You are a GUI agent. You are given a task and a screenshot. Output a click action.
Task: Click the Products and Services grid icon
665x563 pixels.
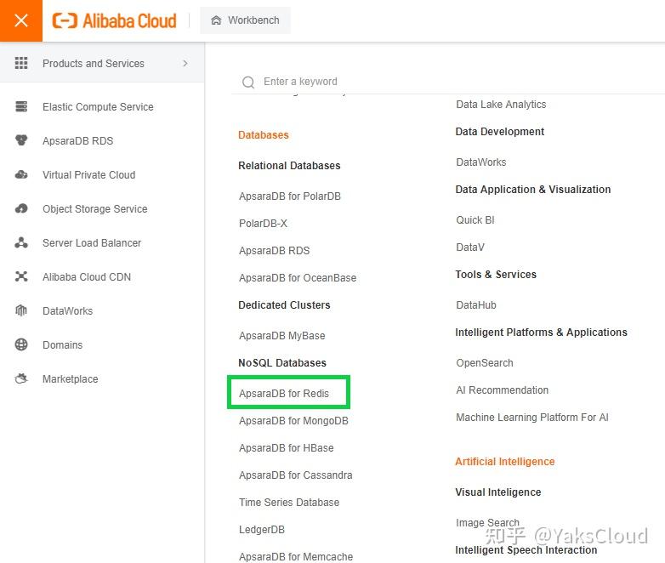pyautogui.click(x=22, y=64)
